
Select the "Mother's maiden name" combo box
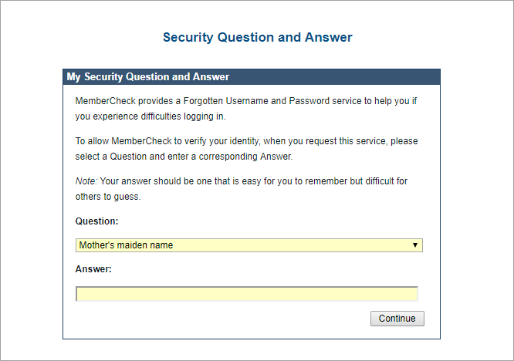pyautogui.click(x=249, y=245)
